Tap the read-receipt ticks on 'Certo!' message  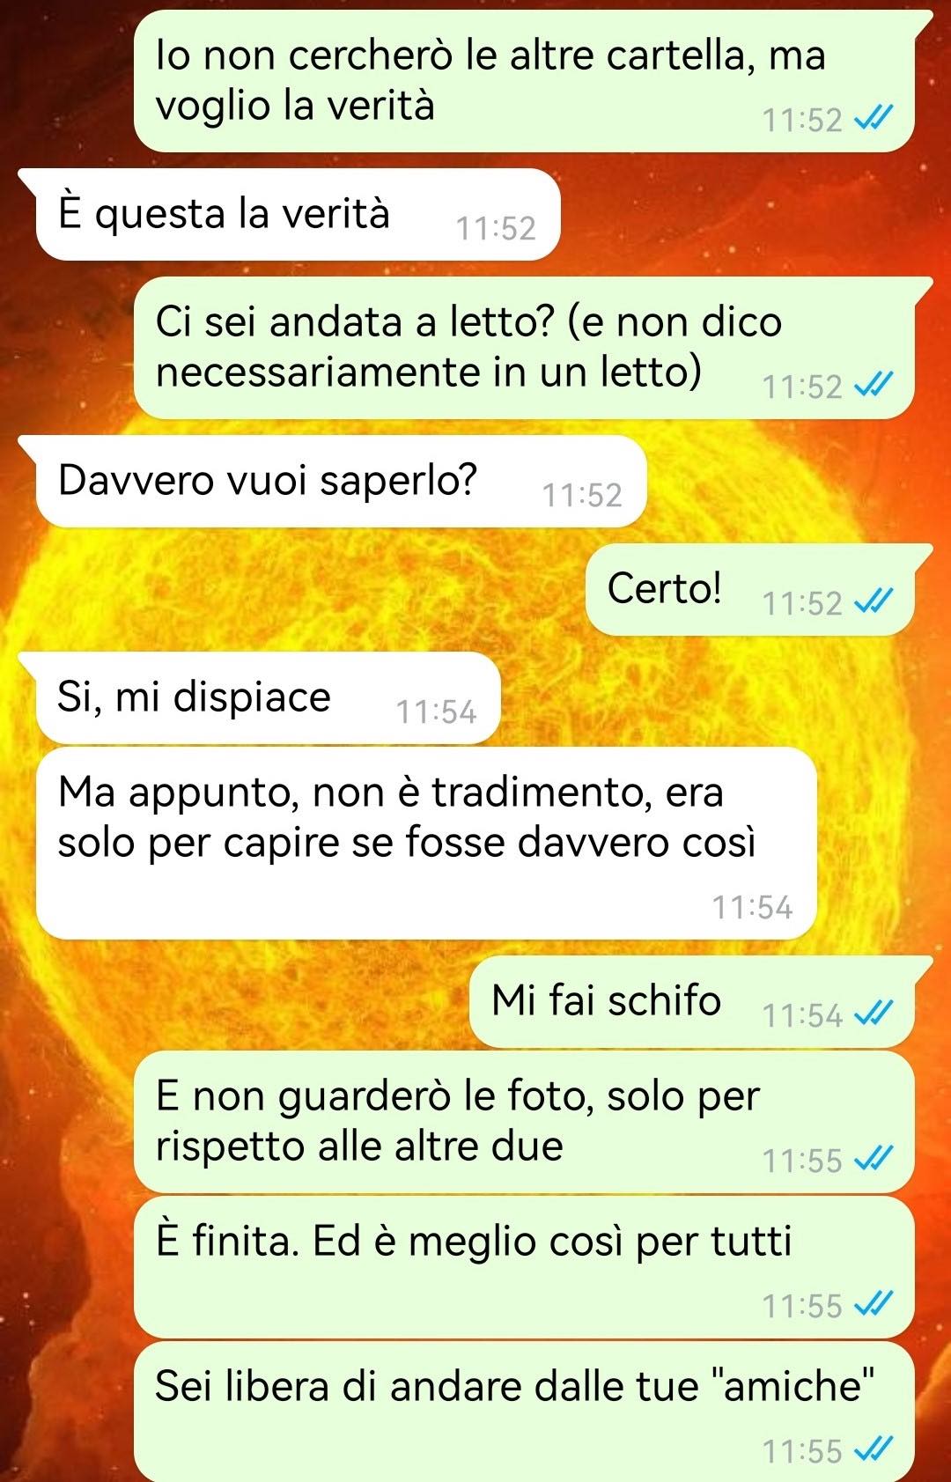pyautogui.click(x=874, y=601)
